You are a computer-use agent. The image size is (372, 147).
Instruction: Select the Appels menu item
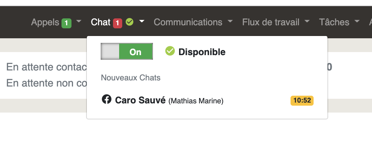tap(45, 22)
